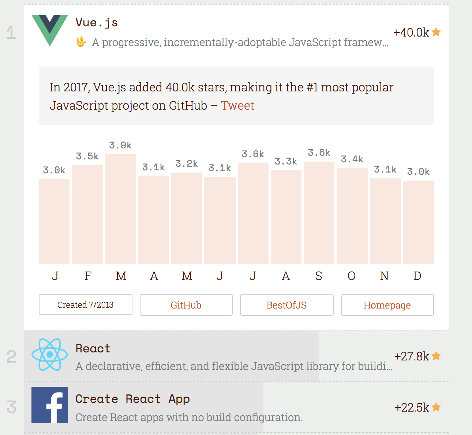Click the Created 7/2013 button
Viewport: 472px width, 435px height.
(85, 305)
